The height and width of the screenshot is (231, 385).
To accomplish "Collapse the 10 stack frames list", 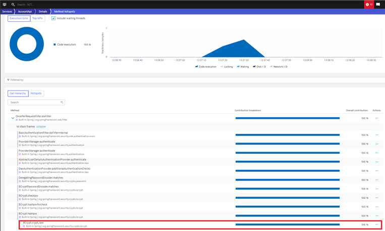I will coord(40,126).
